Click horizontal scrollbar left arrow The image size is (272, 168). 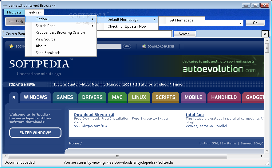pyautogui.click(x=5, y=156)
